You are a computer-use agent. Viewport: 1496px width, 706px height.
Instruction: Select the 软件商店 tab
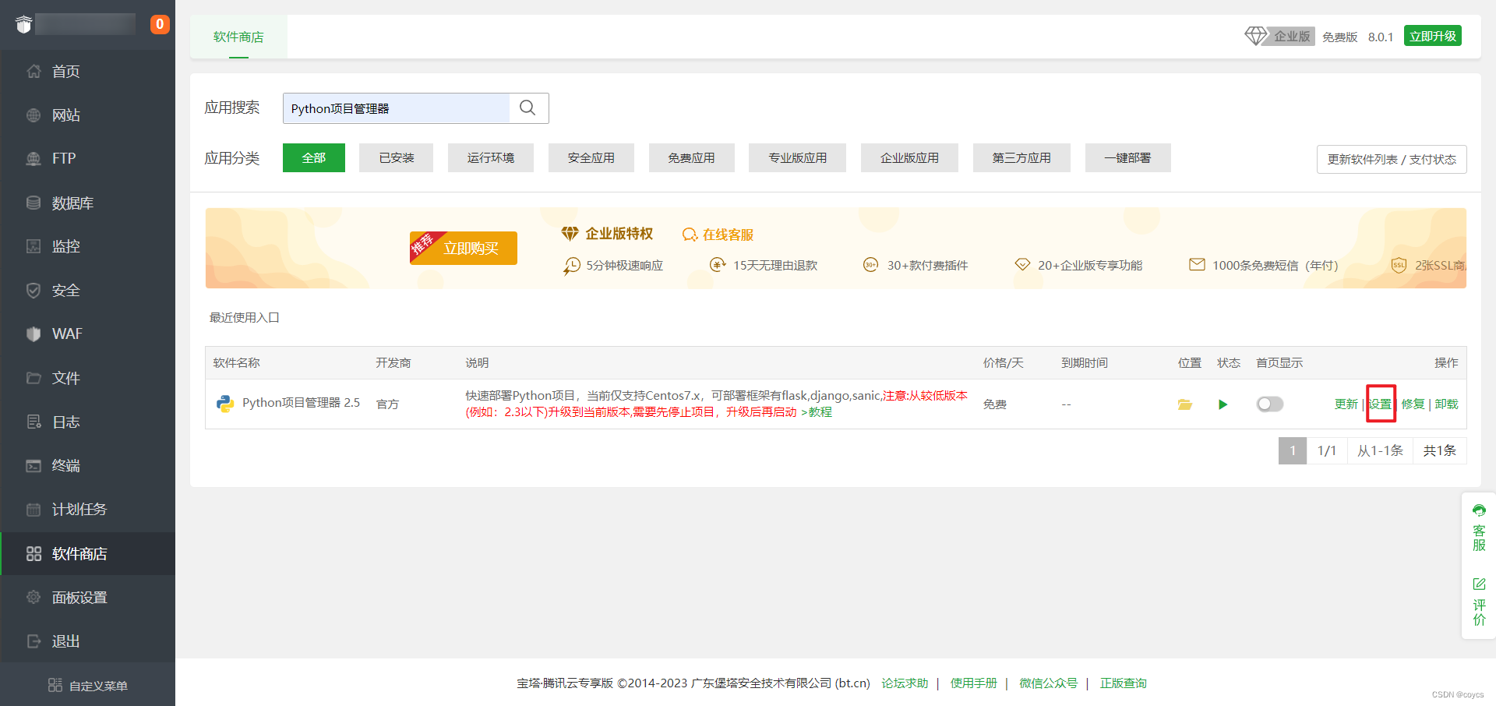[238, 37]
